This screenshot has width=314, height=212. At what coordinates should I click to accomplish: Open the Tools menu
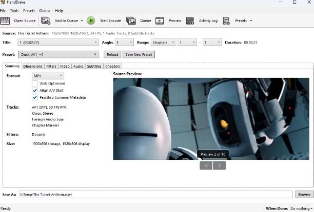(x=14, y=11)
